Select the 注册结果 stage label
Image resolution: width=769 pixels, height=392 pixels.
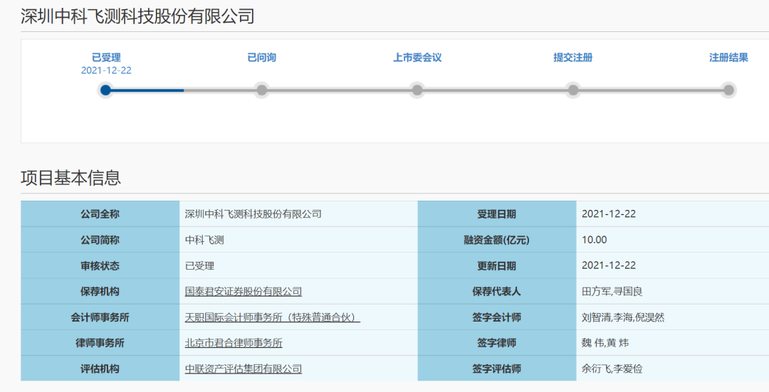click(x=729, y=58)
